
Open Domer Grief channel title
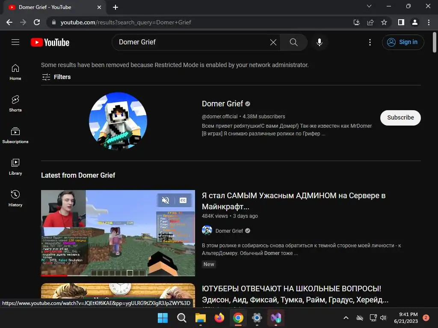222,104
